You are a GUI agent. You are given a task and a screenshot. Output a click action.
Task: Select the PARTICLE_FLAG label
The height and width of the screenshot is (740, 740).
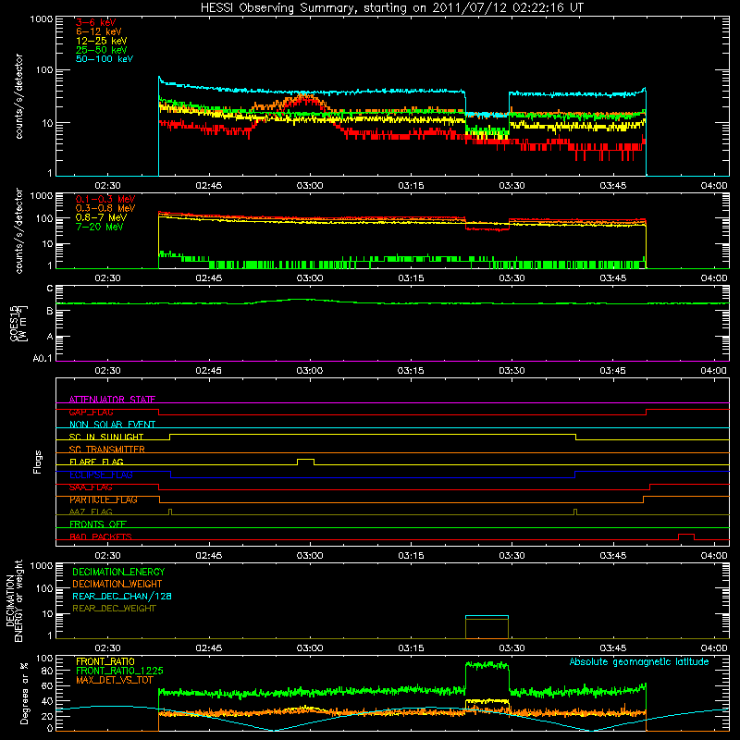(x=104, y=499)
